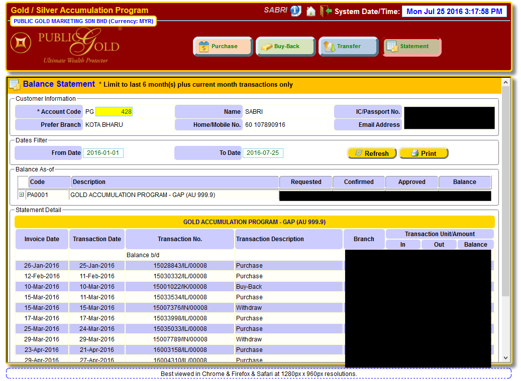
Task: Click the yellow GAP (AU 999.9) statement banner
Action: click(255, 222)
